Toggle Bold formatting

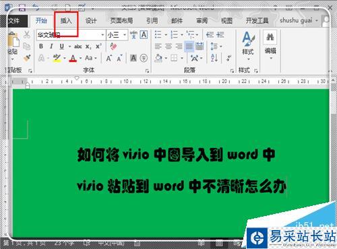tap(41, 46)
